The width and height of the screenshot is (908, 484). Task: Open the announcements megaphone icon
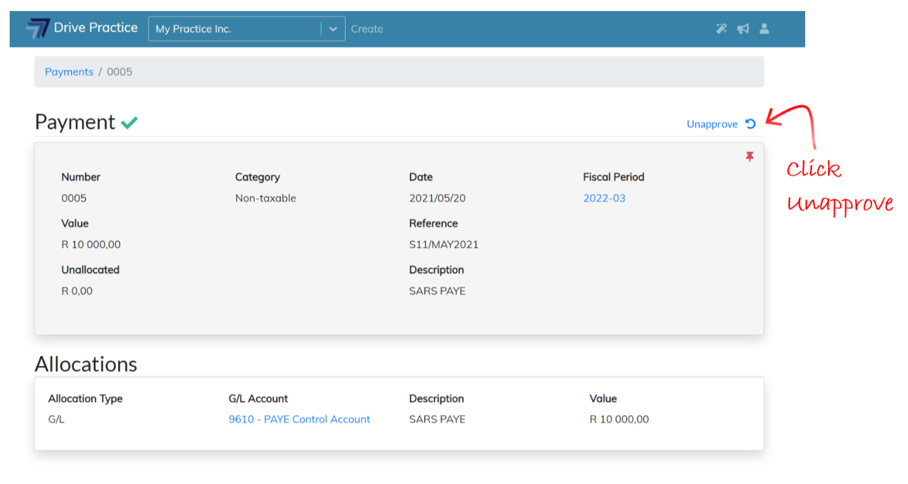[x=743, y=29]
